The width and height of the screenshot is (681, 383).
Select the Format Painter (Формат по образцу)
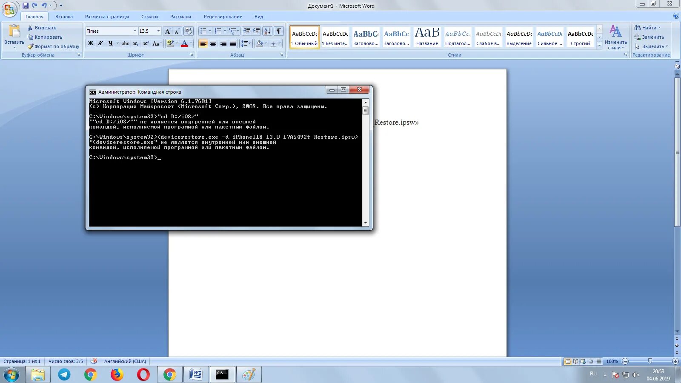pyautogui.click(x=54, y=46)
